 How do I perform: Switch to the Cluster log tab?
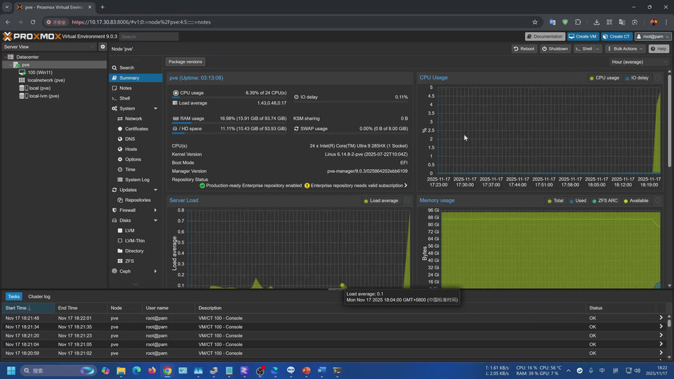pyautogui.click(x=39, y=296)
